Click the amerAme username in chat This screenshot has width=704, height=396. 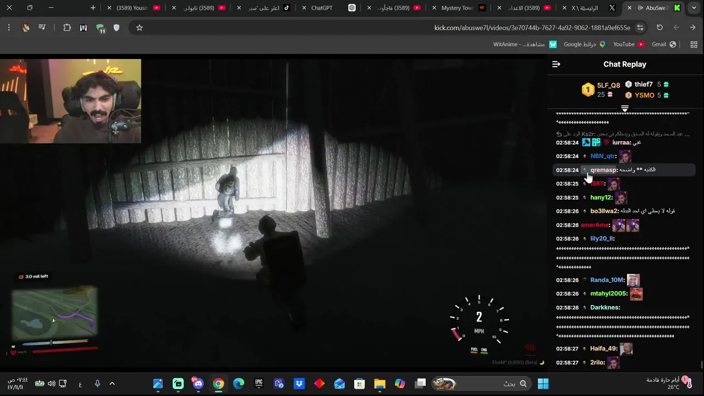tap(595, 225)
